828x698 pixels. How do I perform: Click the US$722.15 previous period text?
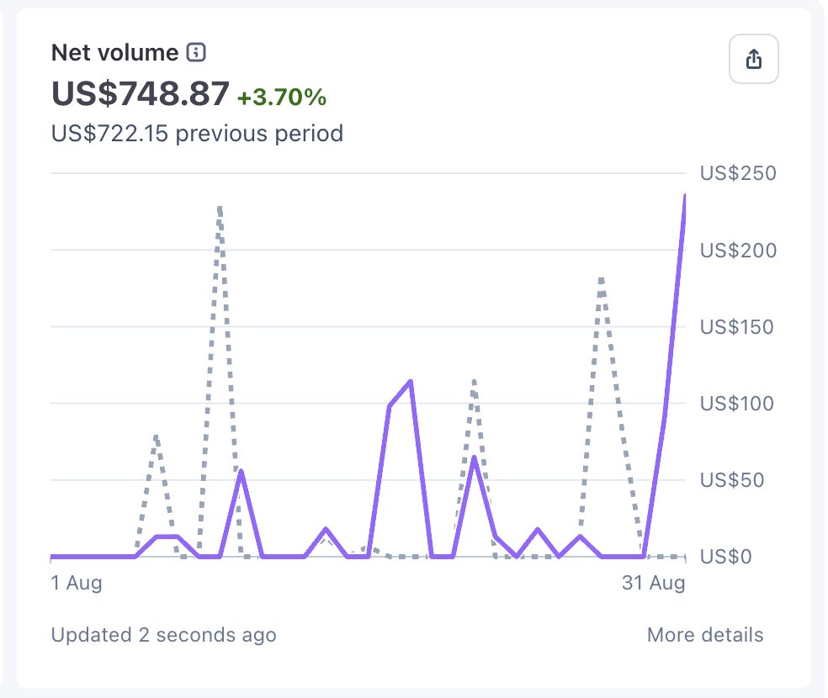(x=197, y=134)
